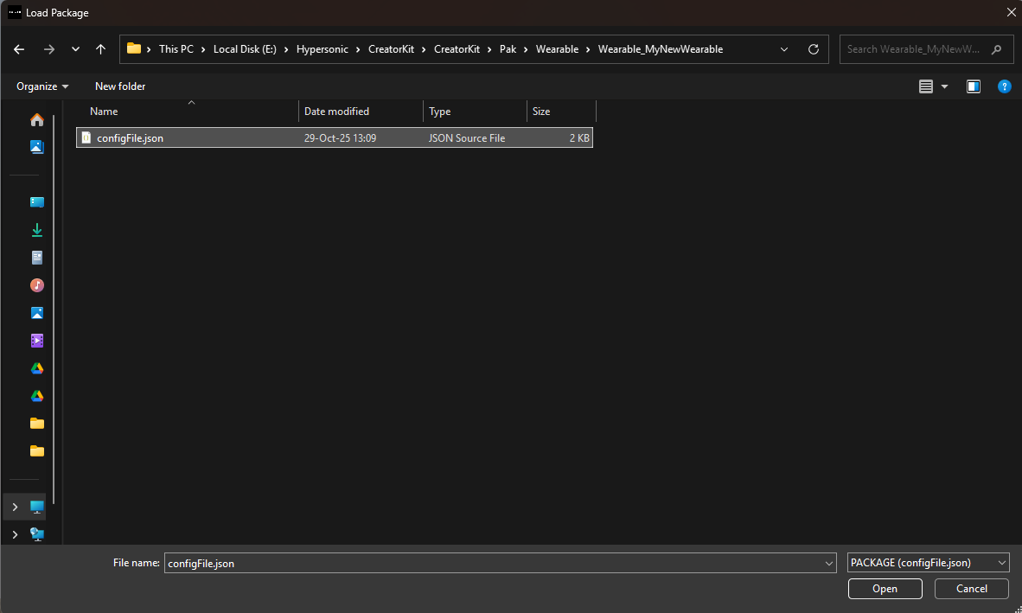Go up one folder level

point(100,49)
